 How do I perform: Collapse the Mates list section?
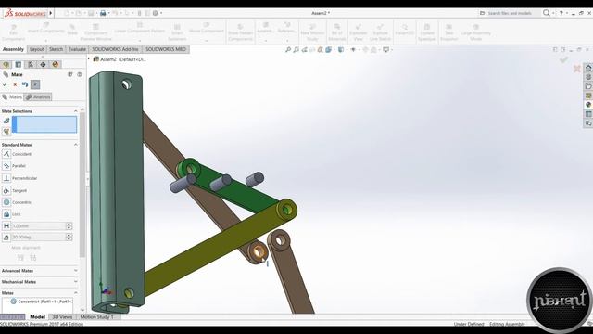pyautogui.click(x=76, y=293)
